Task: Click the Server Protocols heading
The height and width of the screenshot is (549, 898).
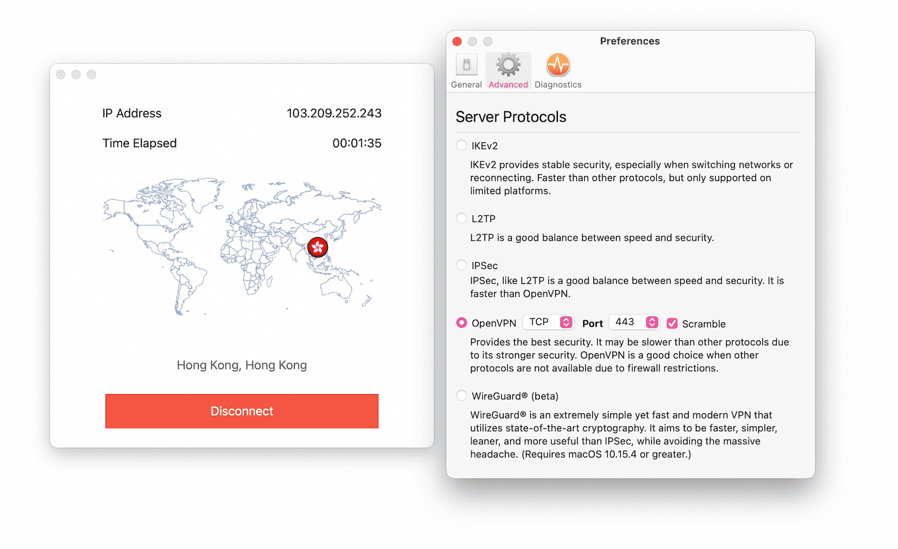Action: 511,117
